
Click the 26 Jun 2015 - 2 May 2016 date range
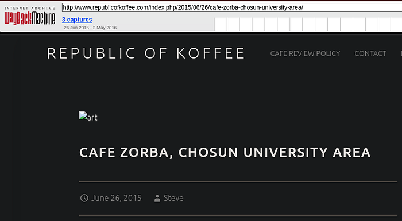point(90,28)
